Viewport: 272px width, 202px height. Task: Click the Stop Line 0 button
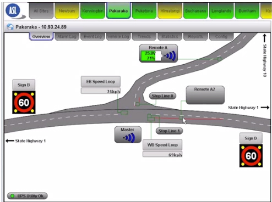162,96
